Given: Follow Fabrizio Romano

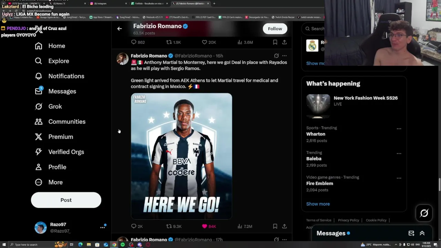Looking at the screenshot, I should click(275, 29).
